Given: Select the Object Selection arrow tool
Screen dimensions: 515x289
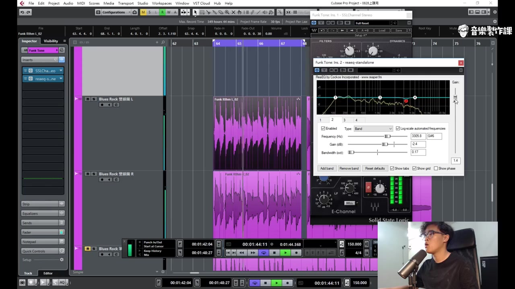Looking at the screenshot, I should pos(195,12).
